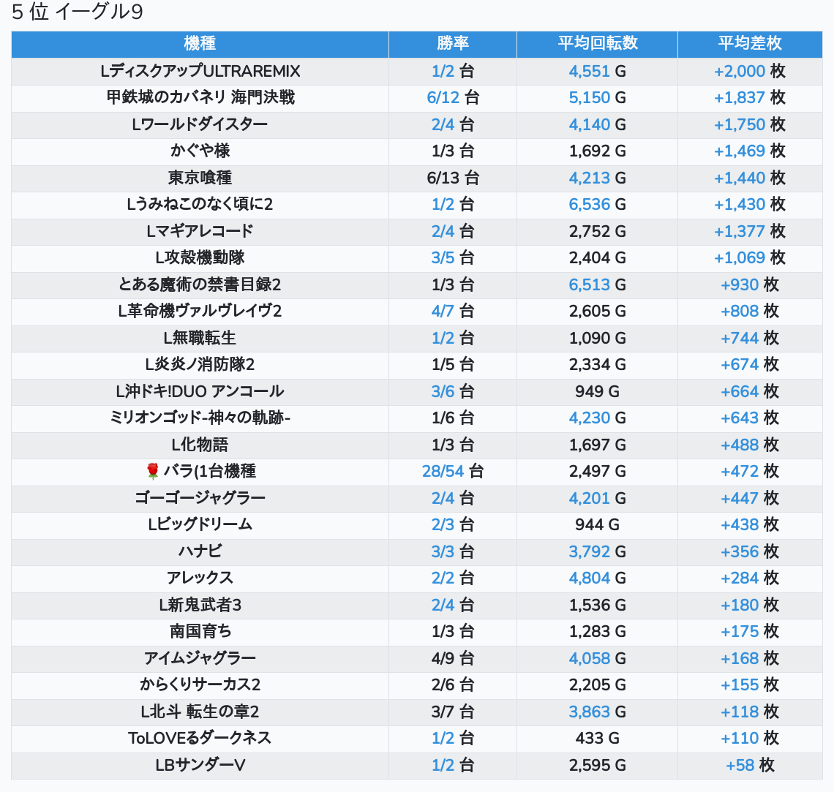Click the 平均差枚 column header
This screenshot has height=792, width=834.
click(x=750, y=44)
